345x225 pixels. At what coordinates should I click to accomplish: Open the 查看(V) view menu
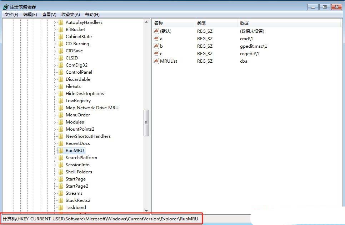[x=49, y=15]
